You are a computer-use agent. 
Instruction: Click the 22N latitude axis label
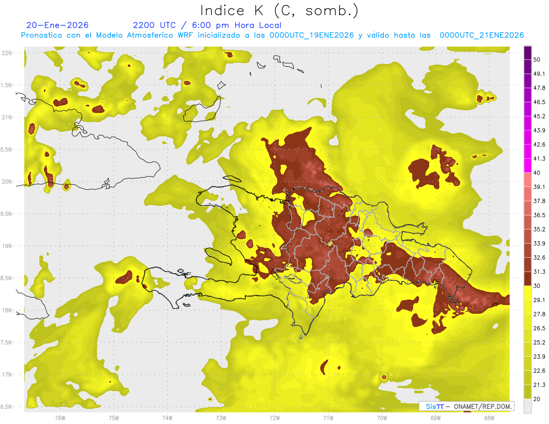click(7, 53)
